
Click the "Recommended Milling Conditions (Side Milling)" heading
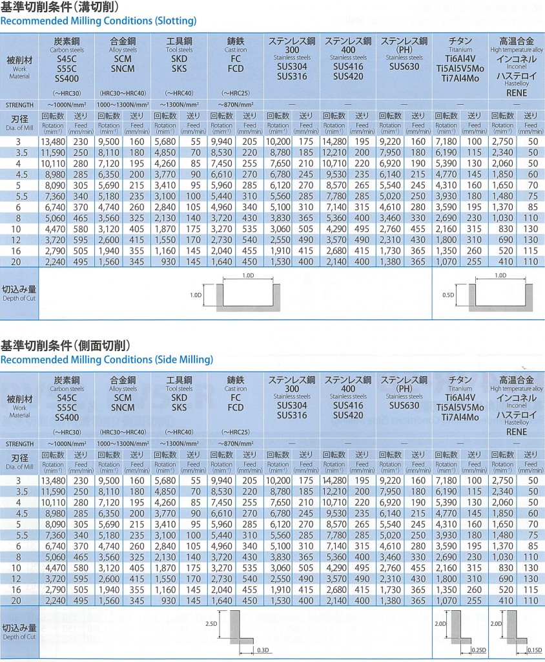[x=107, y=359]
